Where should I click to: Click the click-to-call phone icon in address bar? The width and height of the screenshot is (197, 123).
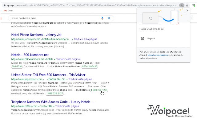(x=182, y=6)
